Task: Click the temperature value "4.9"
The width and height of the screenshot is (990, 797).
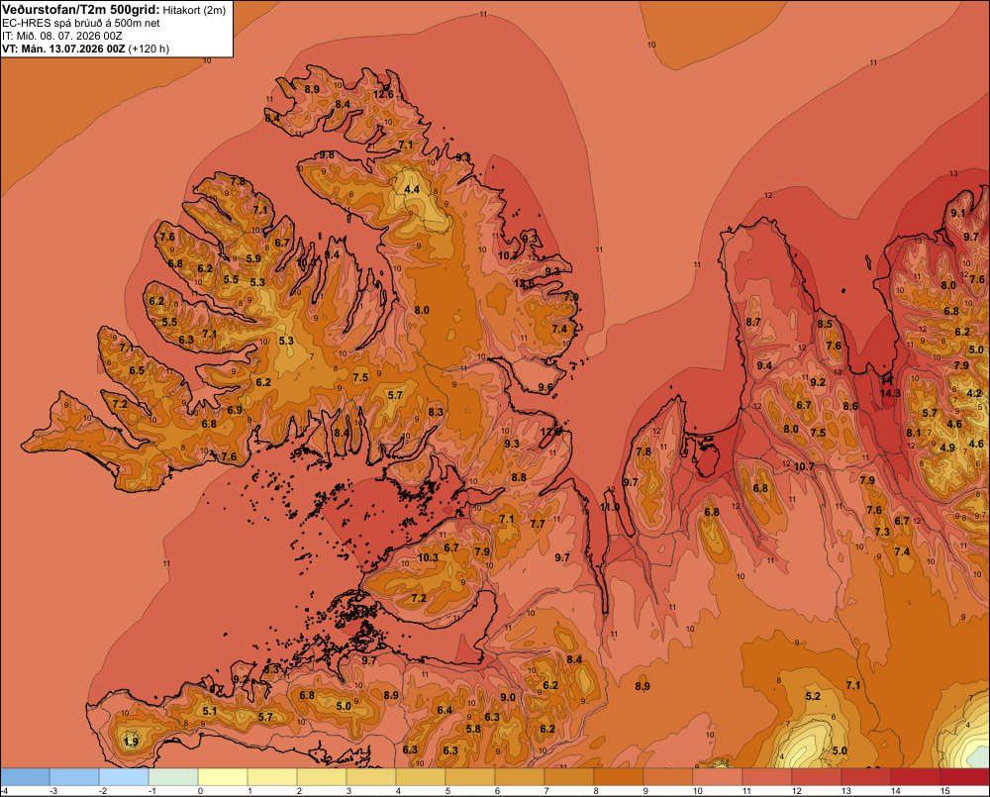Action: click(x=947, y=448)
